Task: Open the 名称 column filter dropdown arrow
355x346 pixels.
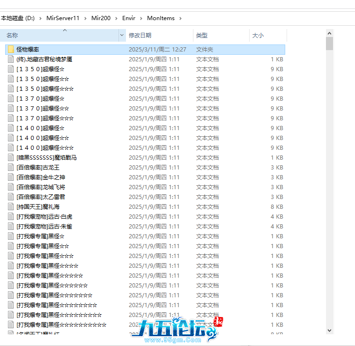Action: pos(122,35)
